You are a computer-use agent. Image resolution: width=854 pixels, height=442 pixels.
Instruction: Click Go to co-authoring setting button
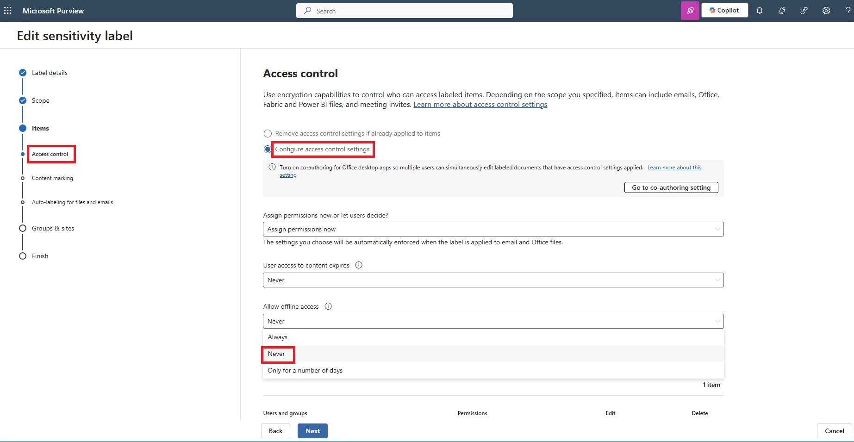pyautogui.click(x=671, y=187)
